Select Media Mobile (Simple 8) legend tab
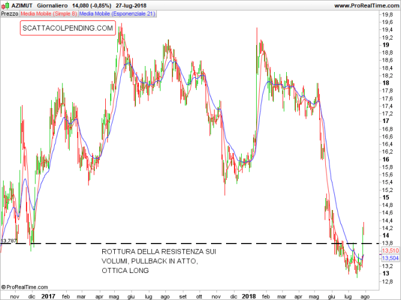Viewport: 401px width, 300px height. point(49,14)
